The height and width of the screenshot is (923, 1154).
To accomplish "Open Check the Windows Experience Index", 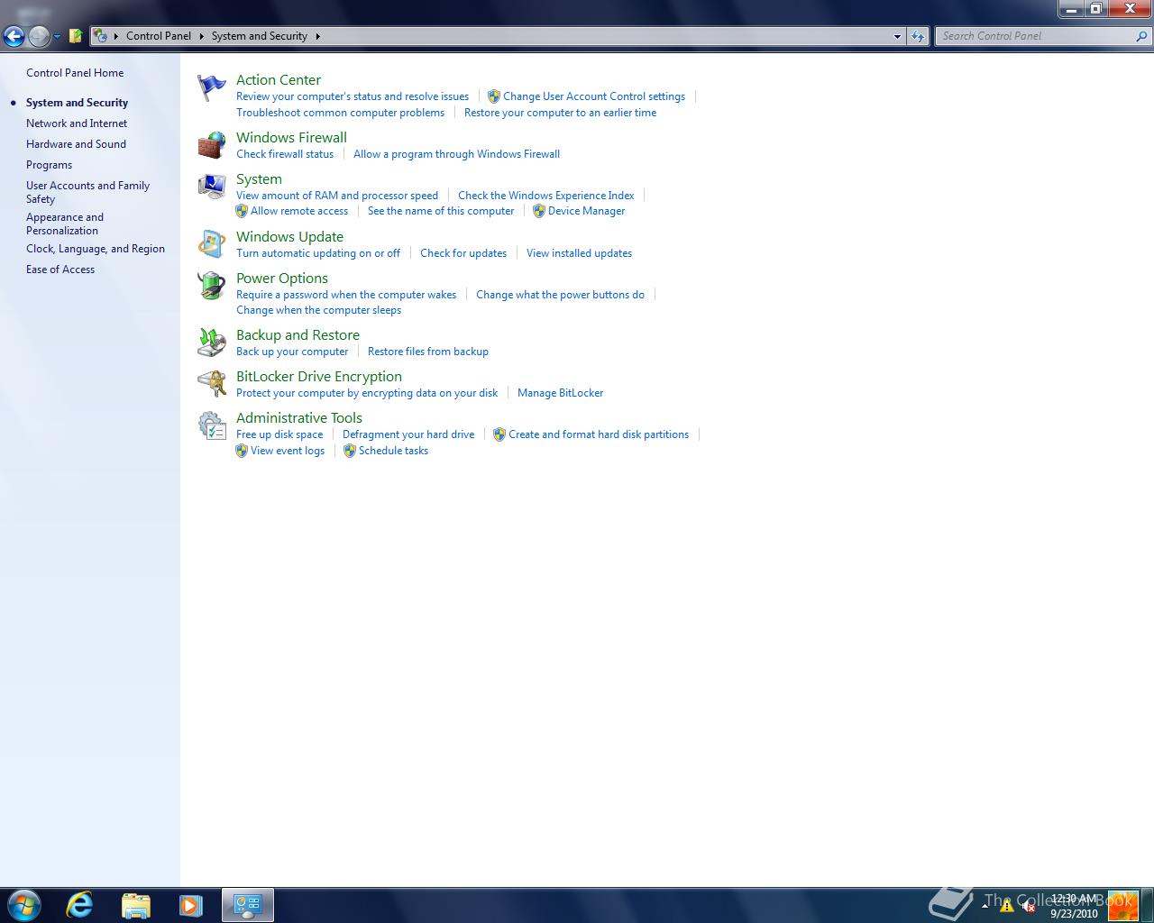I will [545, 196].
